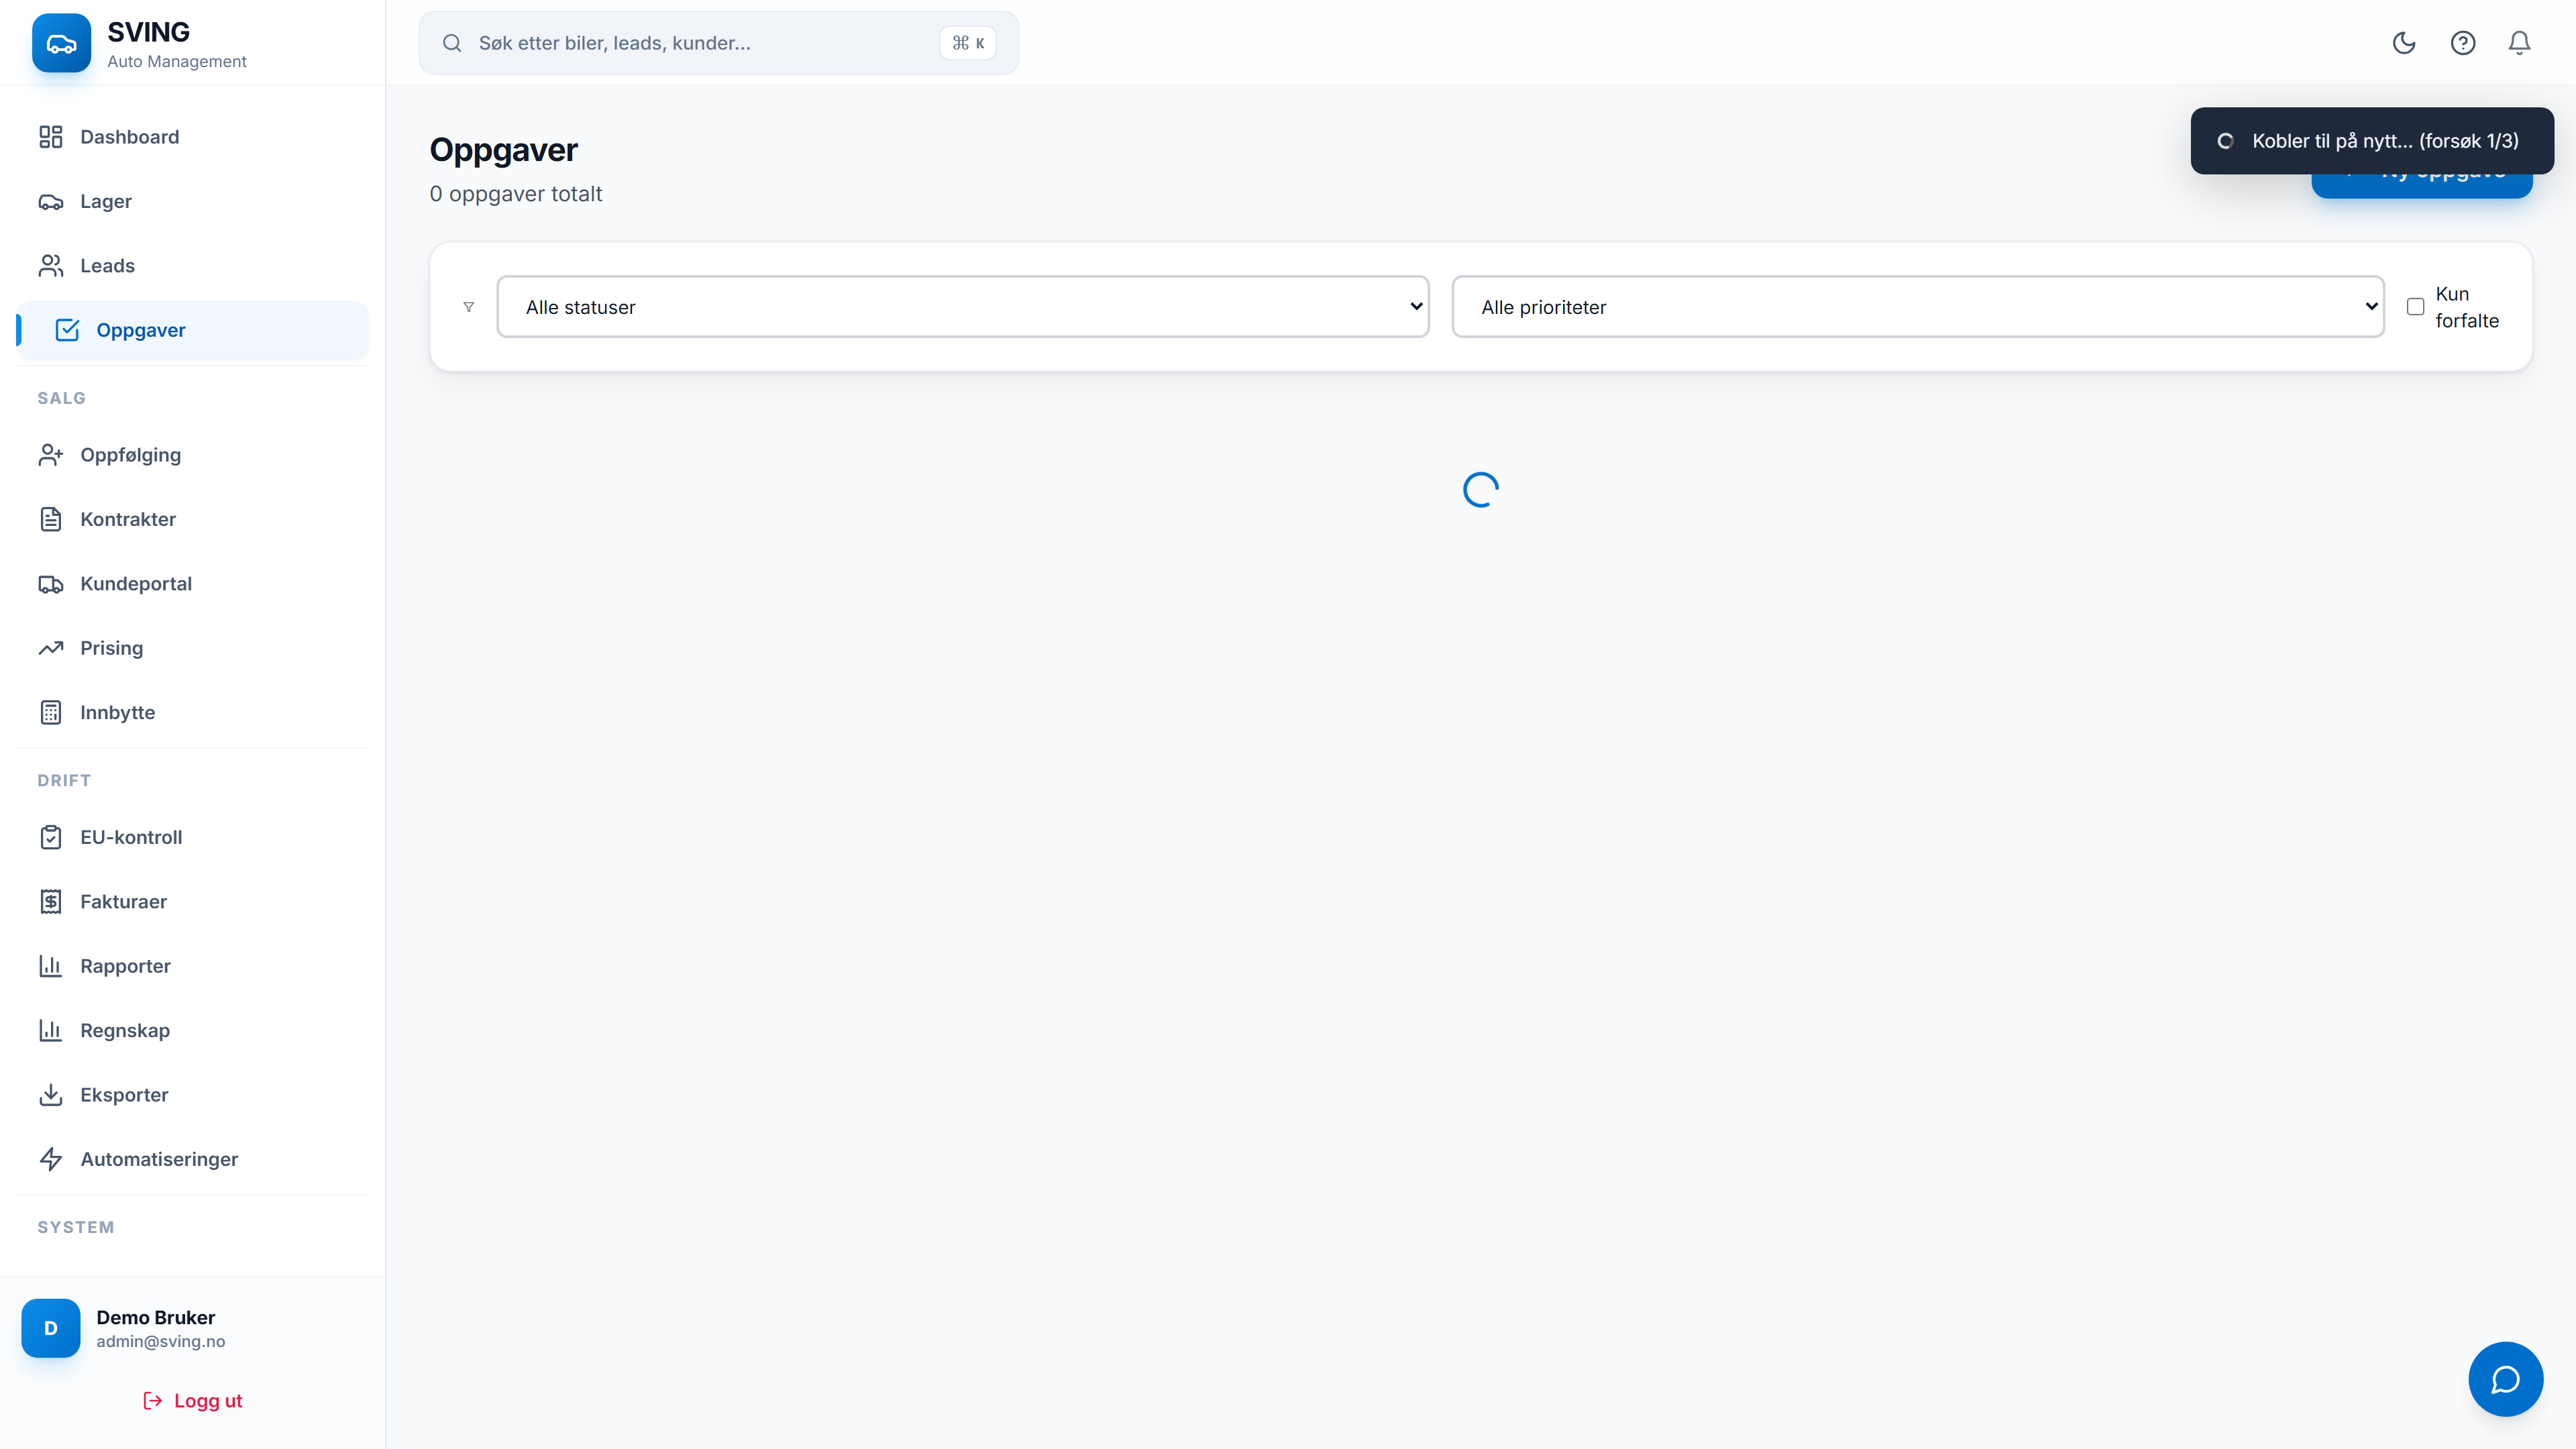Click the Oppgaver checkbox icon
The height and width of the screenshot is (1449, 2576).
(x=67, y=330)
